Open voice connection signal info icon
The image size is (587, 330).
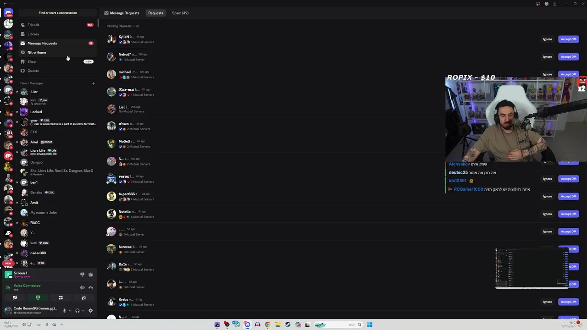click(x=8, y=287)
